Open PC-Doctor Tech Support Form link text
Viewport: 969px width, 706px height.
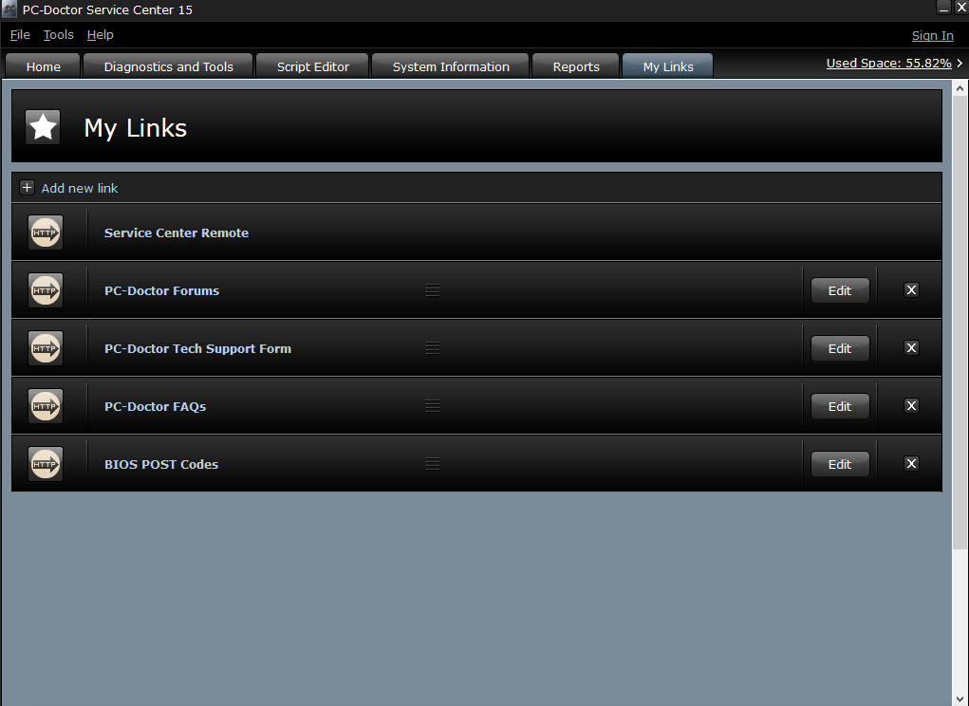[x=197, y=348]
